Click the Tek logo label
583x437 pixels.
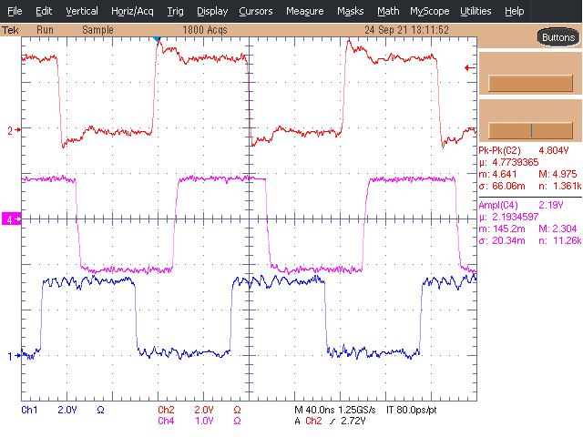point(10,30)
